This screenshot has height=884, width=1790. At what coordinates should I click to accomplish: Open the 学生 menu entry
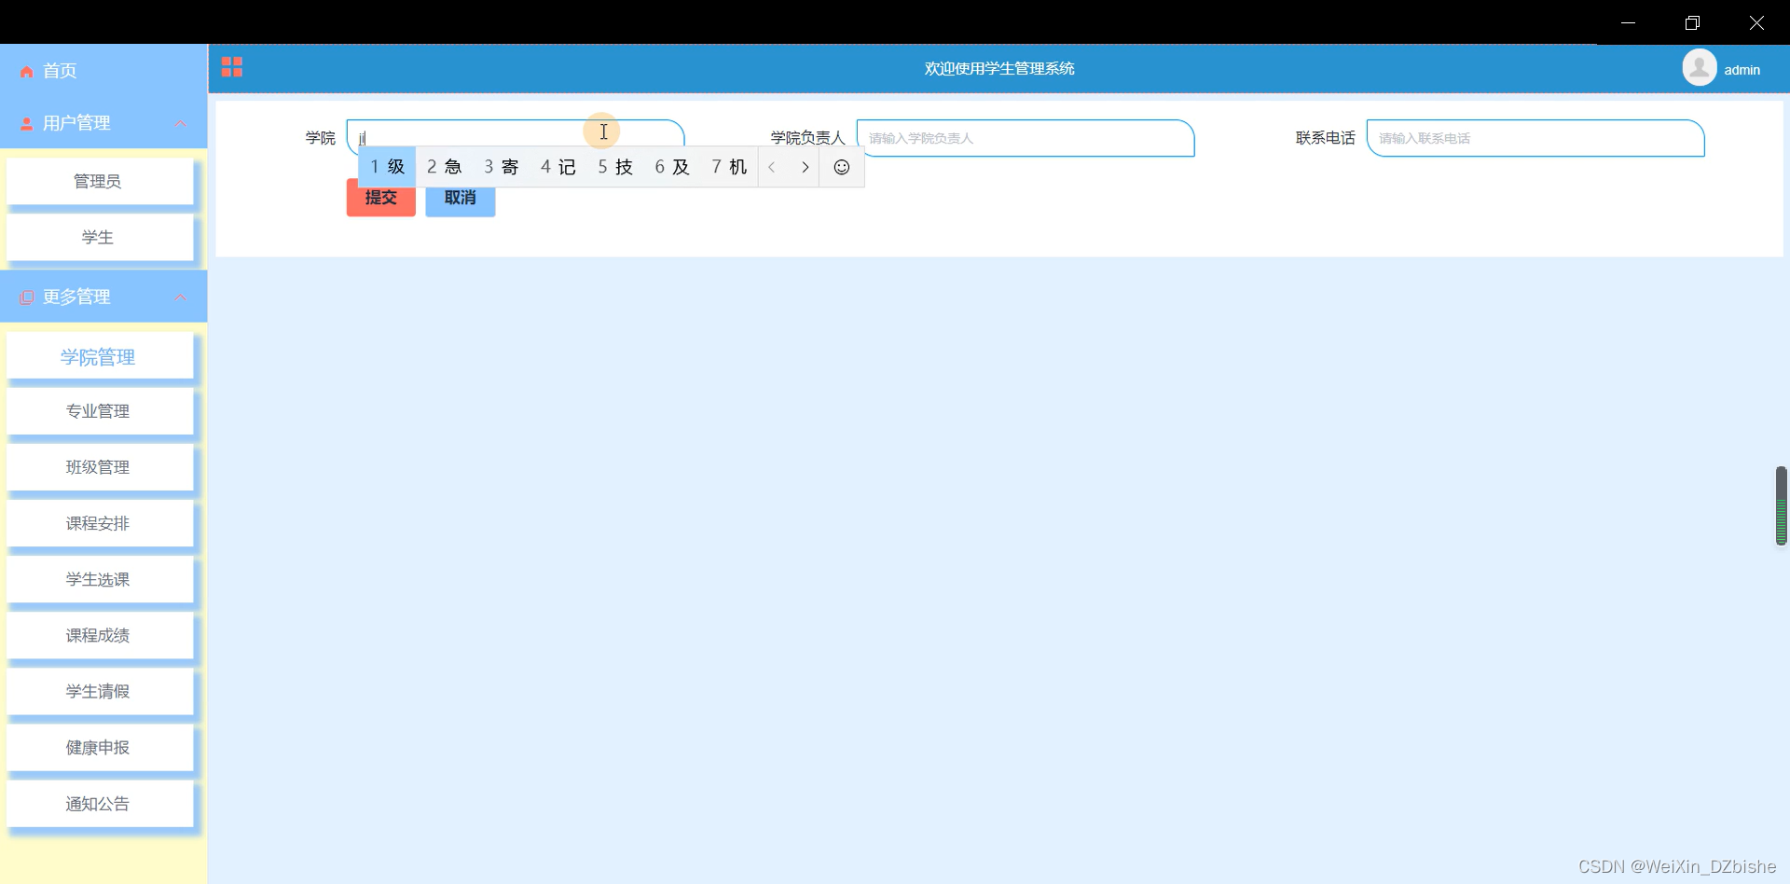coord(100,237)
